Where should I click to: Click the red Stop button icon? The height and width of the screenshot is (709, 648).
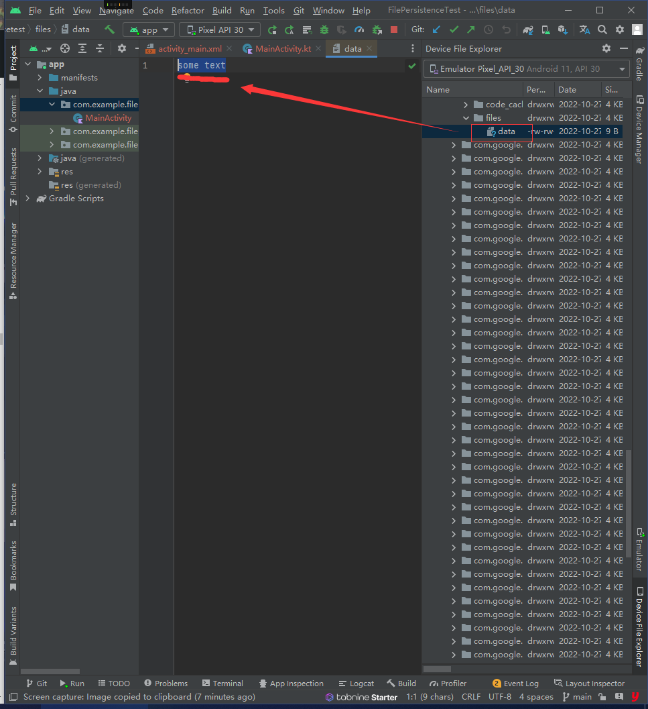(x=394, y=30)
